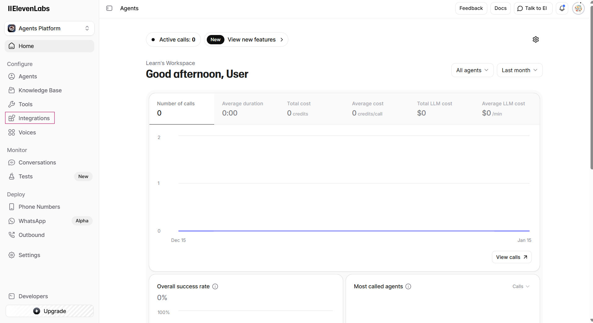
Task: Click the info icon beside Overall success rate
Action: click(215, 286)
